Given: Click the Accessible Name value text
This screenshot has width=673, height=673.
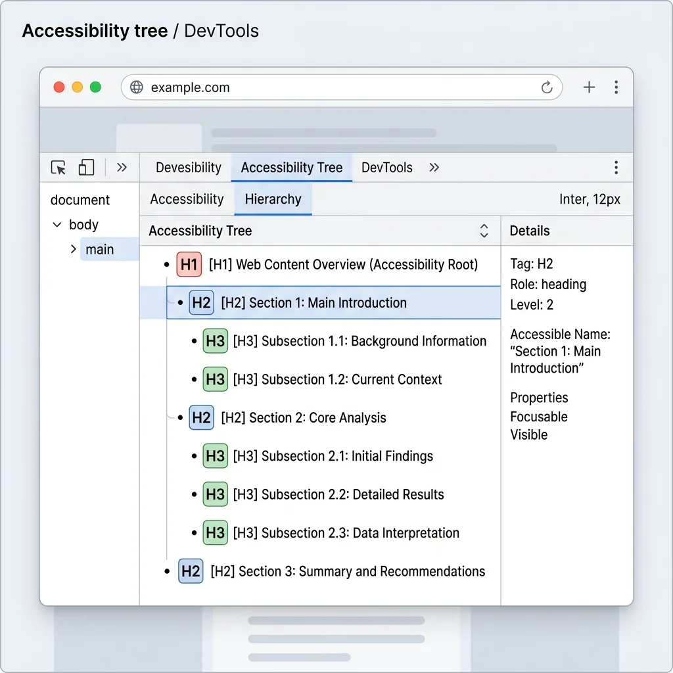Looking at the screenshot, I should (x=555, y=360).
